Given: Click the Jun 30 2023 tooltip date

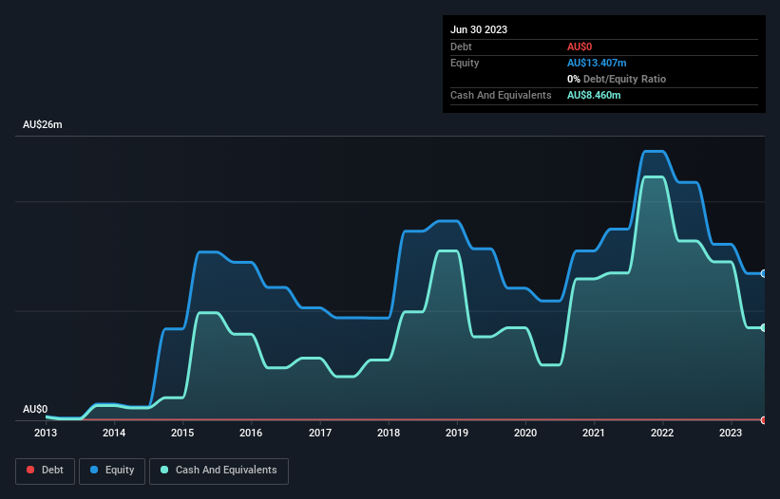Looking at the screenshot, I should 479,29.
